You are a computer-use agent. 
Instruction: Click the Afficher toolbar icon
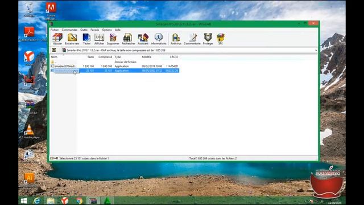pos(99,39)
